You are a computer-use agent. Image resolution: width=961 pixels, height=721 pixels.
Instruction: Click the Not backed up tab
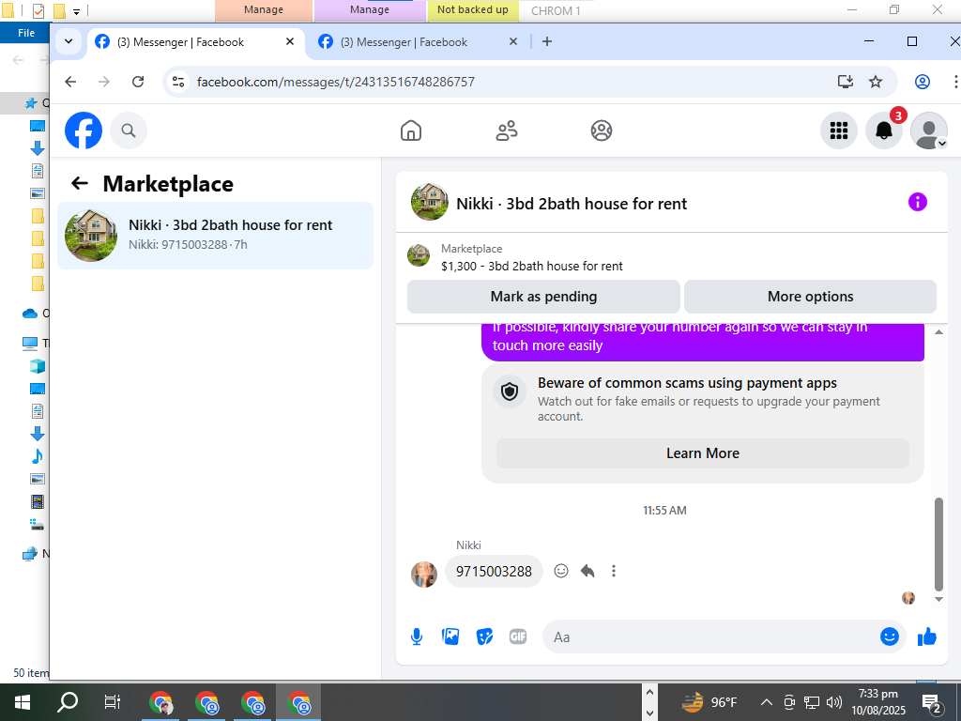point(473,9)
